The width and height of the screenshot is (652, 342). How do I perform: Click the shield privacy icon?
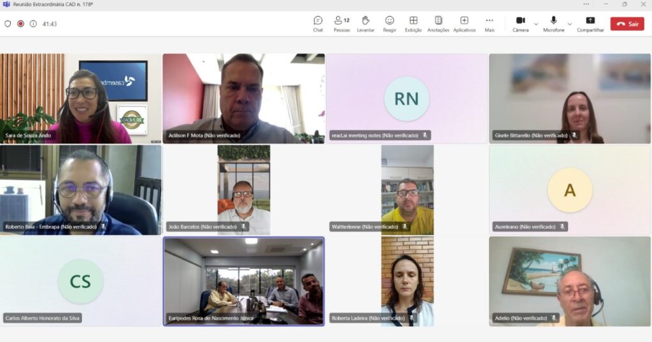8,24
